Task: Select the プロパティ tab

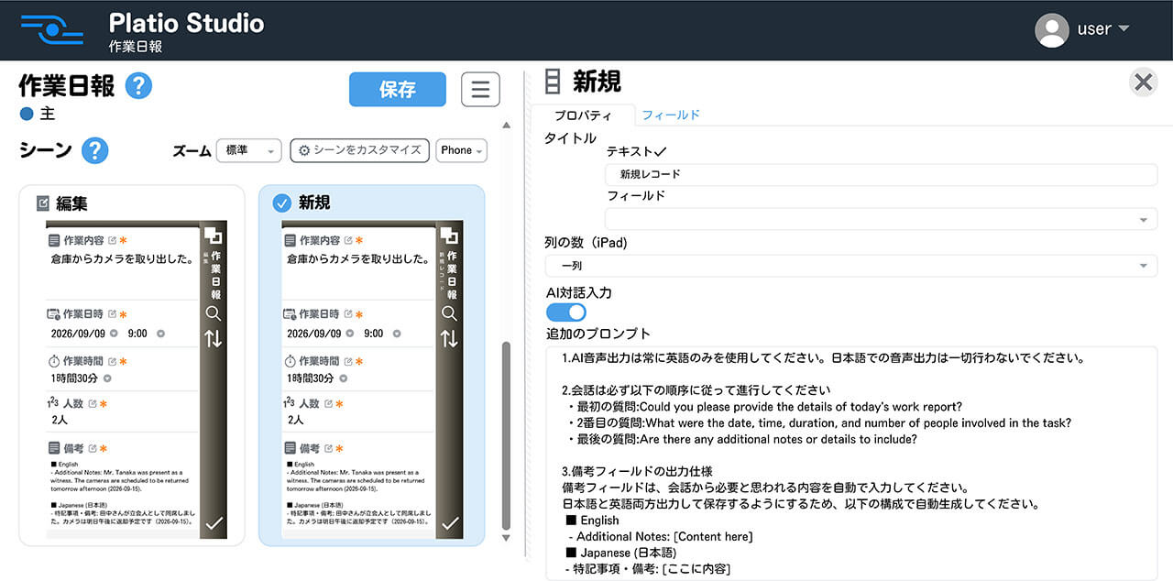Action: pos(583,115)
